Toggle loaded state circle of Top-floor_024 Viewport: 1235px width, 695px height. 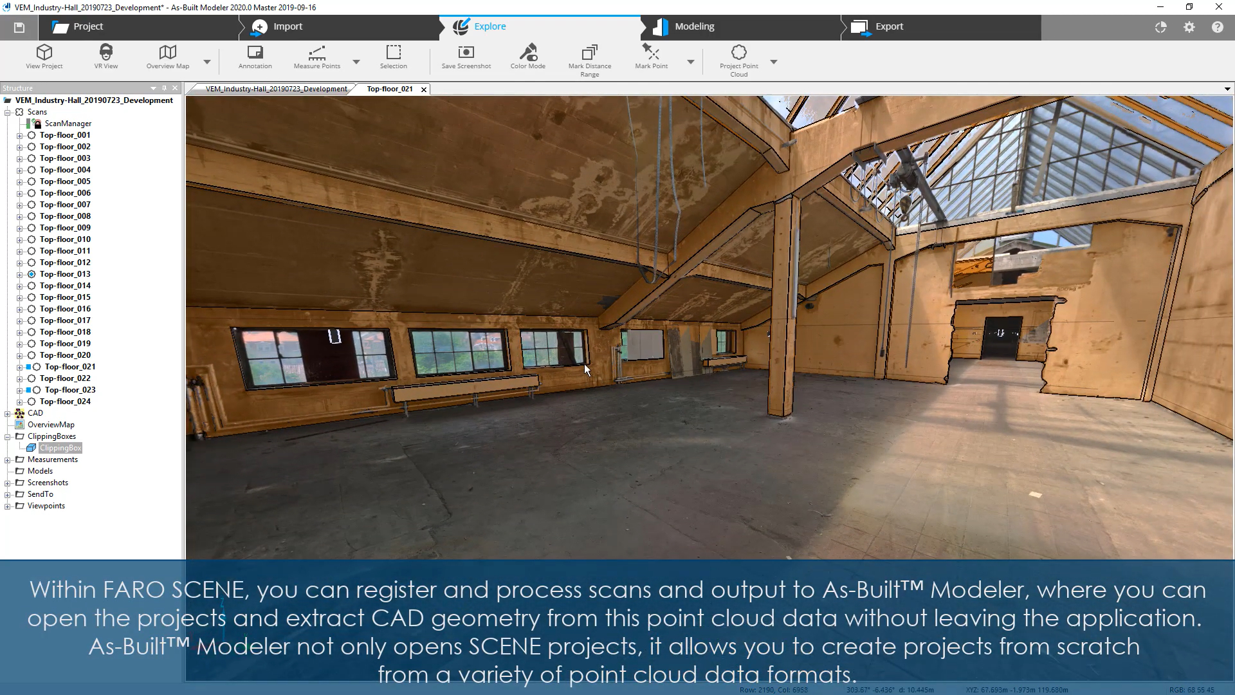click(31, 402)
